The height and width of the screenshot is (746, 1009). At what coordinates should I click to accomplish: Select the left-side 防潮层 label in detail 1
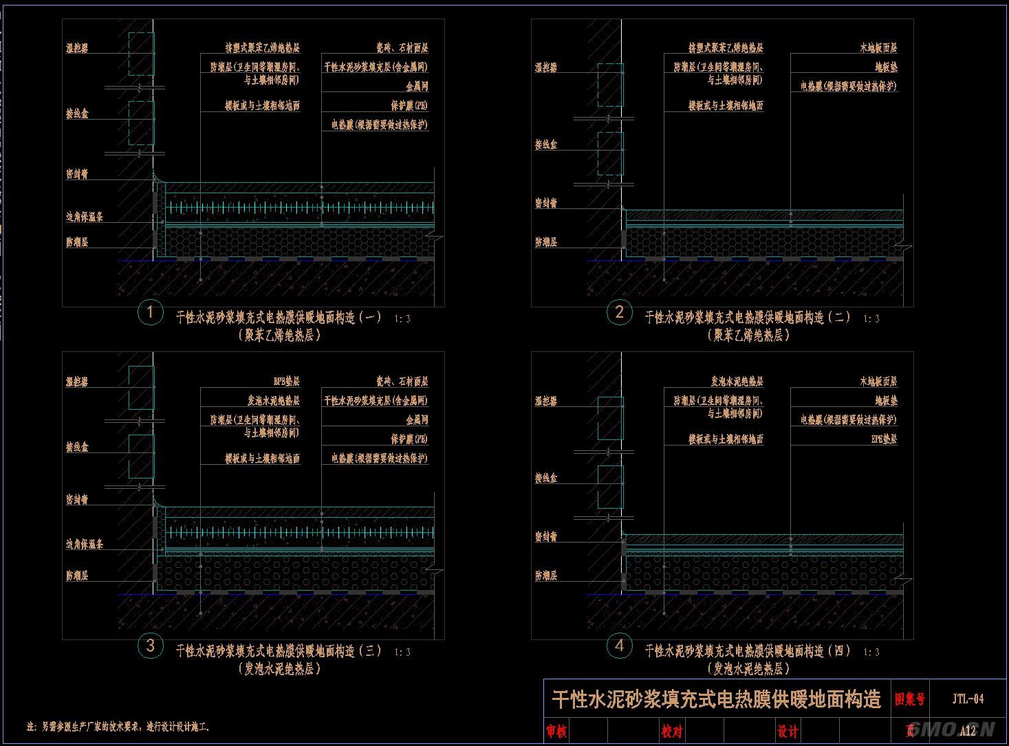(77, 242)
